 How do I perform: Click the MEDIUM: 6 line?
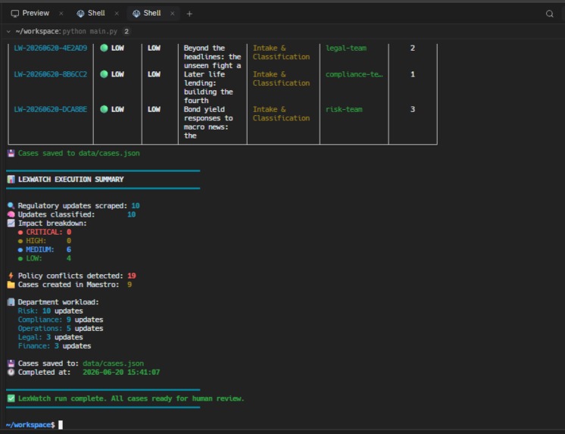tap(45, 249)
